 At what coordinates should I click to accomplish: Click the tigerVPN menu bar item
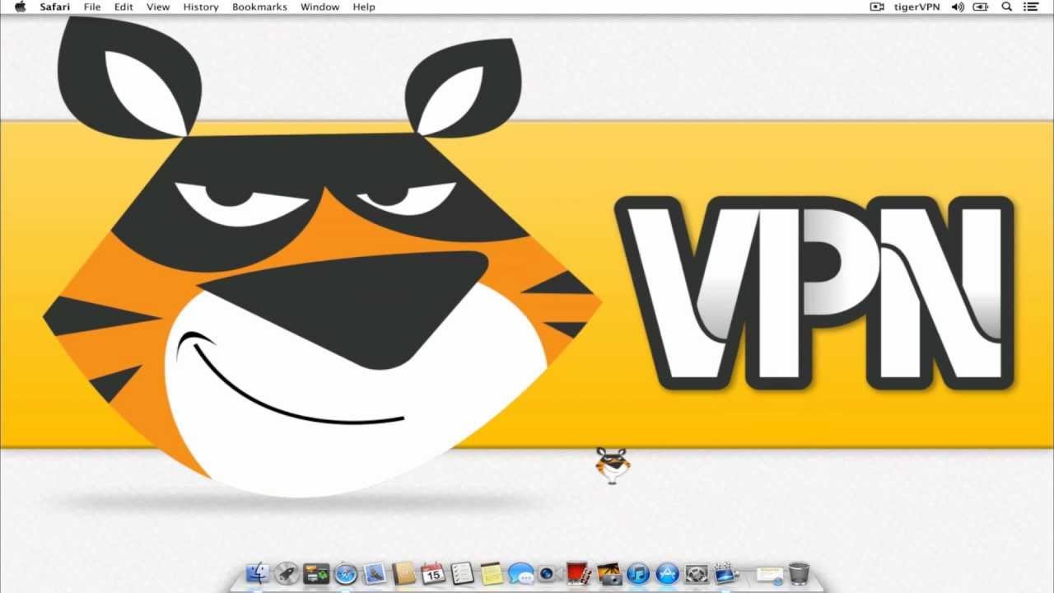click(x=916, y=7)
